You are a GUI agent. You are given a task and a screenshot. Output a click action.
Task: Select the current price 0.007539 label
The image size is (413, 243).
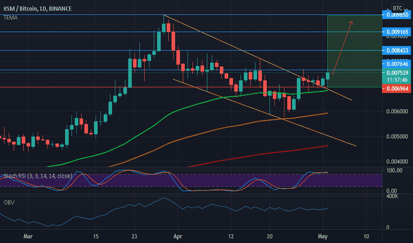[x=397, y=73]
